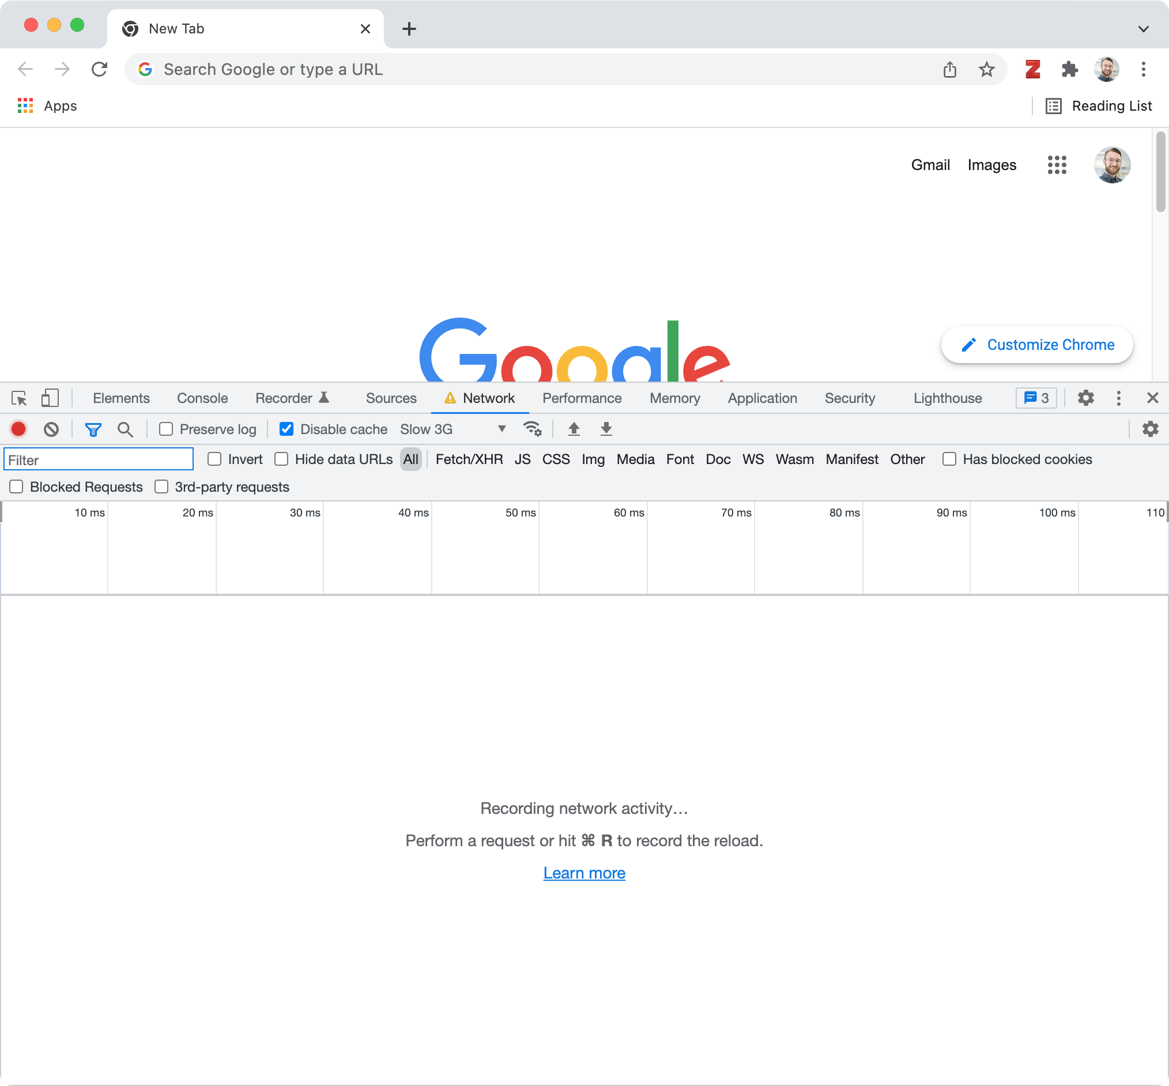Toggle the device toolbar icon
This screenshot has width=1169, height=1086.
50,398
